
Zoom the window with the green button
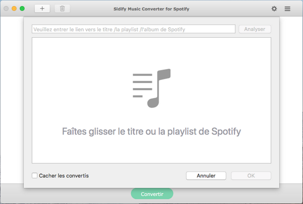(22, 9)
